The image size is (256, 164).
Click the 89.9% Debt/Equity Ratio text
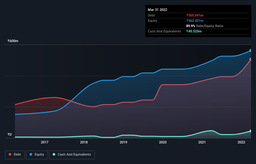[205, 26]
